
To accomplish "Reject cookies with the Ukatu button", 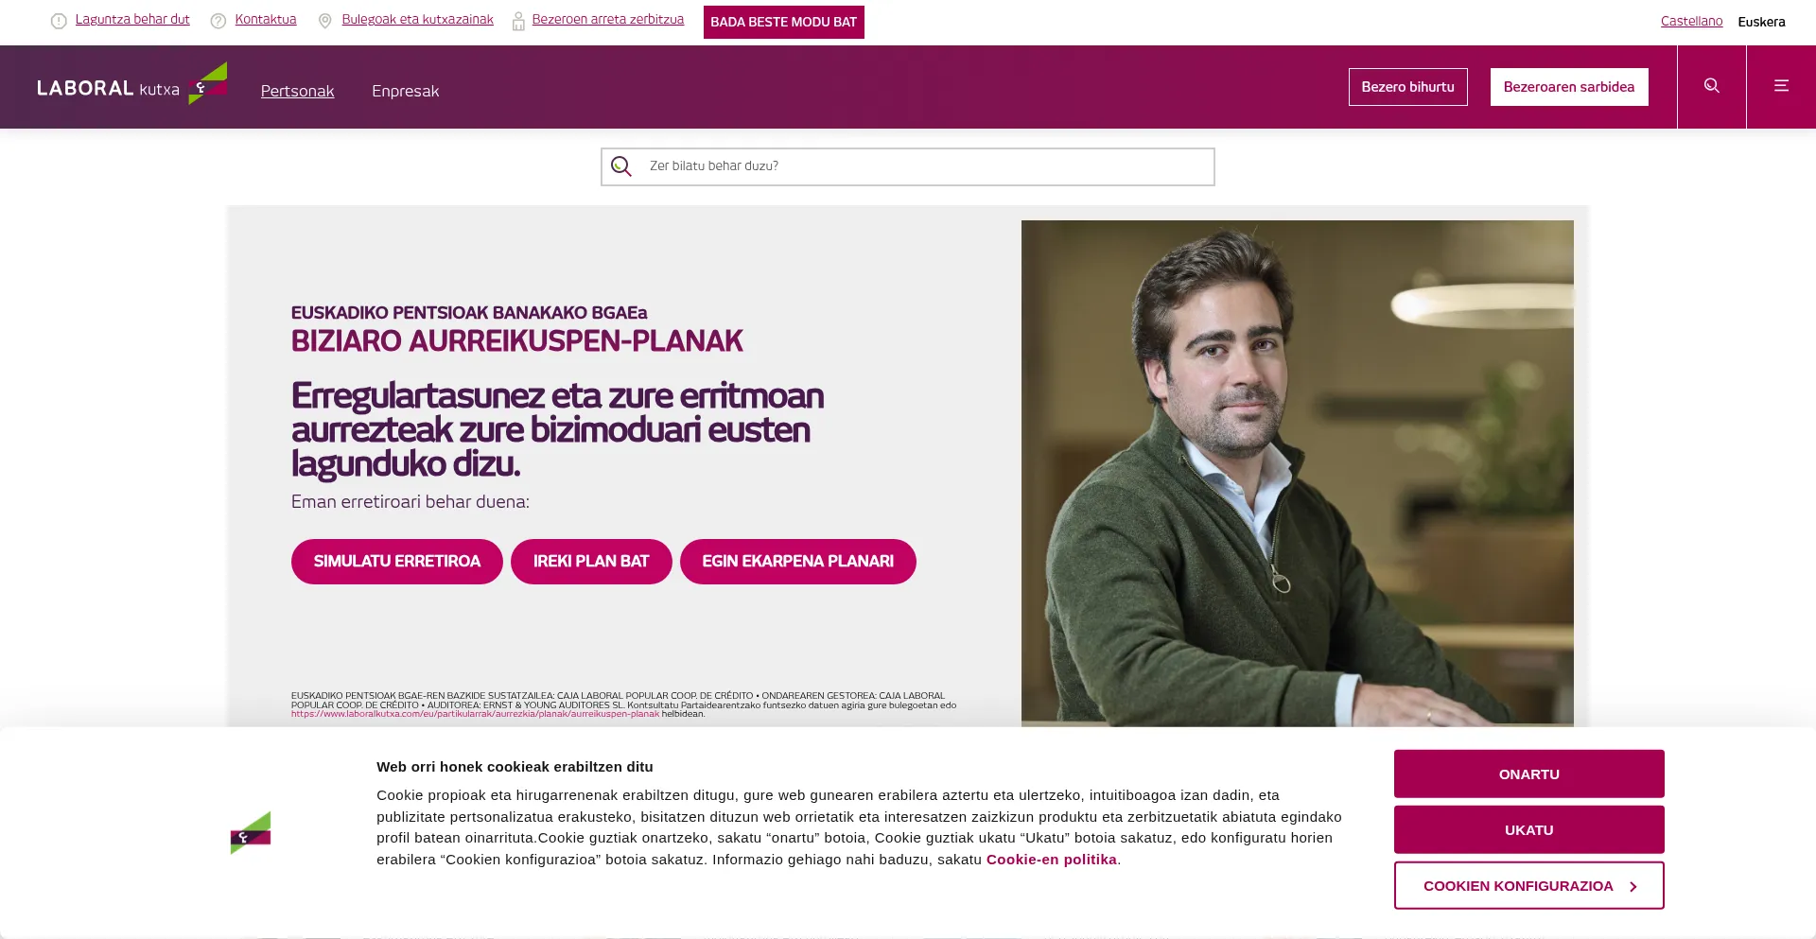I will pos(1528,829).
